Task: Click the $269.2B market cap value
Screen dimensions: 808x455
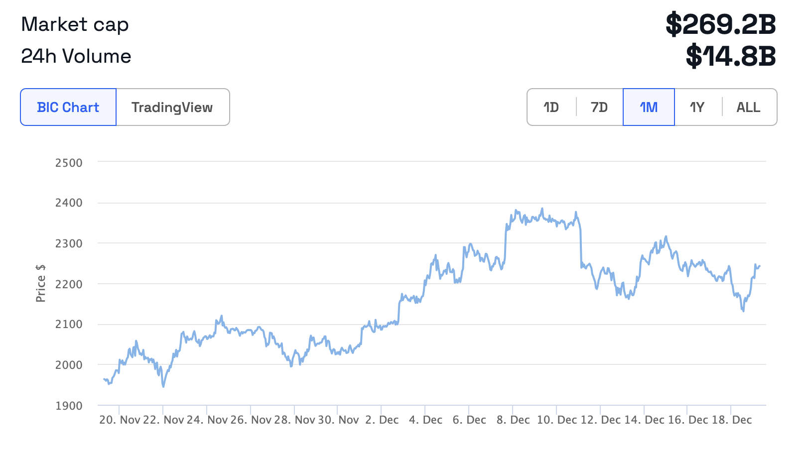Action: point(721,24)
